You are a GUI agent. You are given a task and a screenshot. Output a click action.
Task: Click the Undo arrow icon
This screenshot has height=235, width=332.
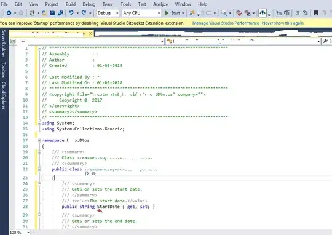[x=71, y=13]
